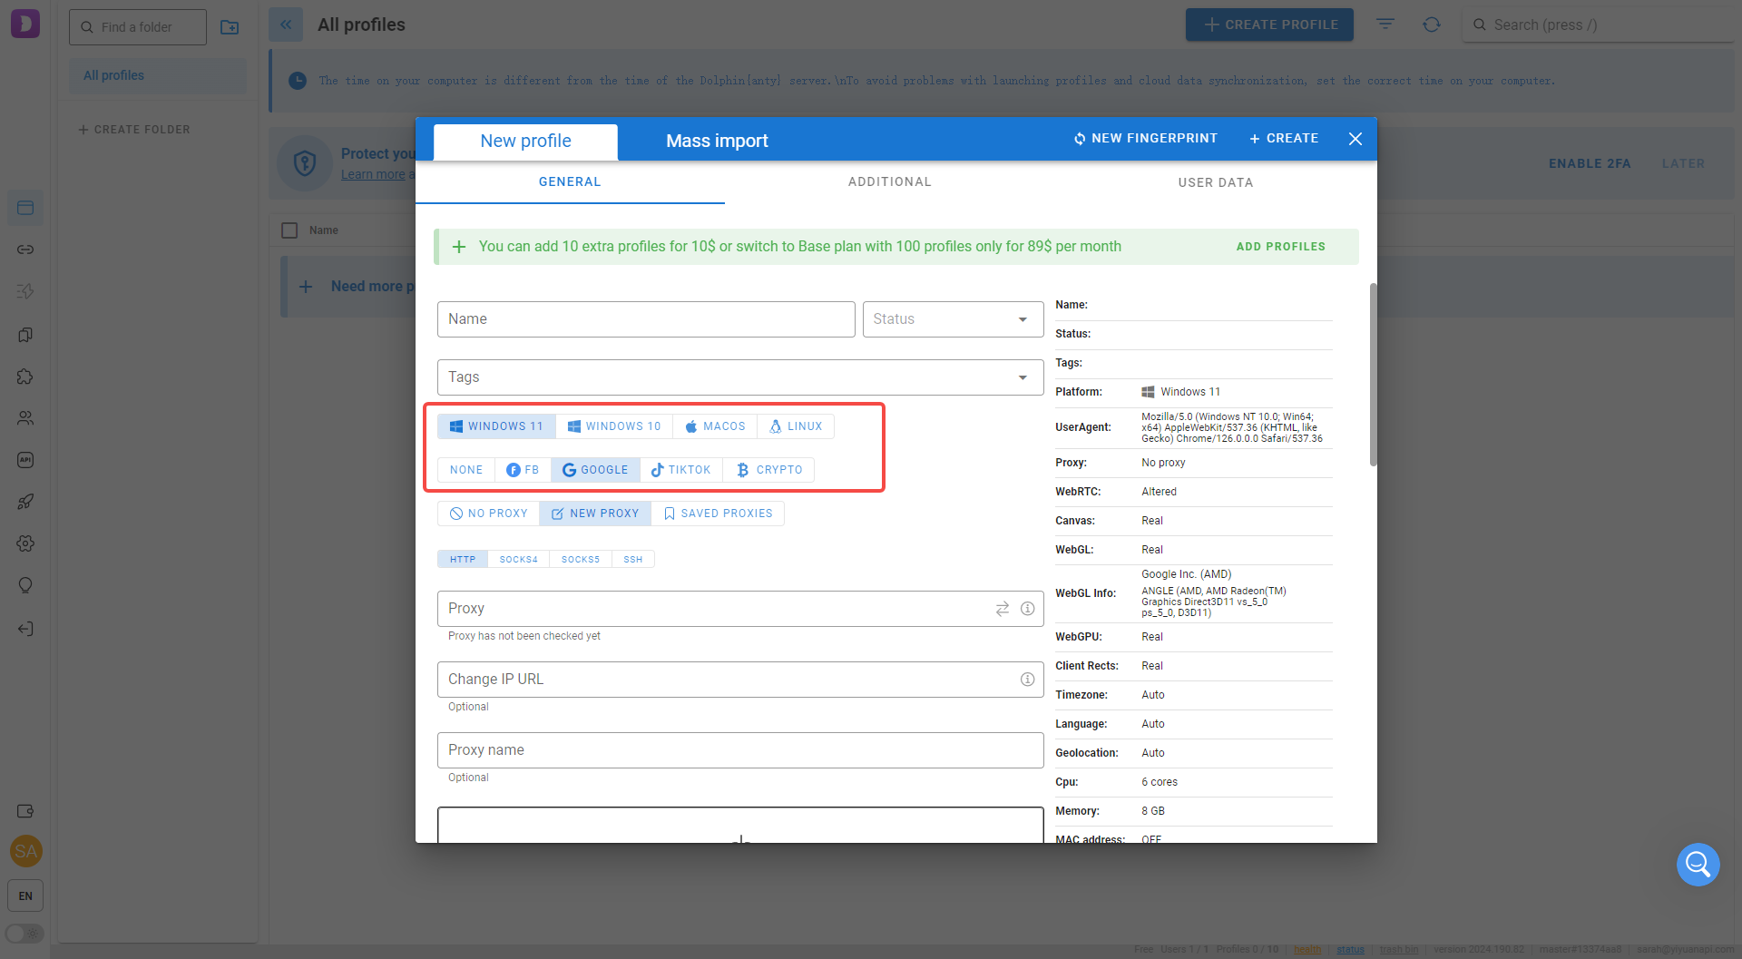Click the Enable 2FA button
The width and height of the screenshot is (1742, 959).
click(1590, 164)
